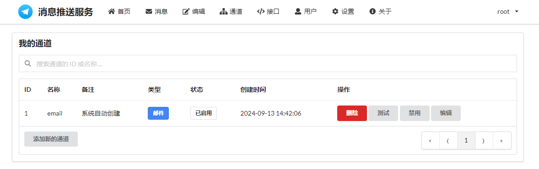Click the channel name cell email
Screen dimensions: 539x169
(54, 113)
